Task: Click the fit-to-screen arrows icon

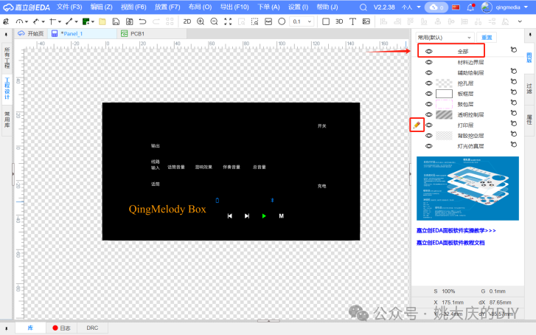Action: tap(228, 21)
